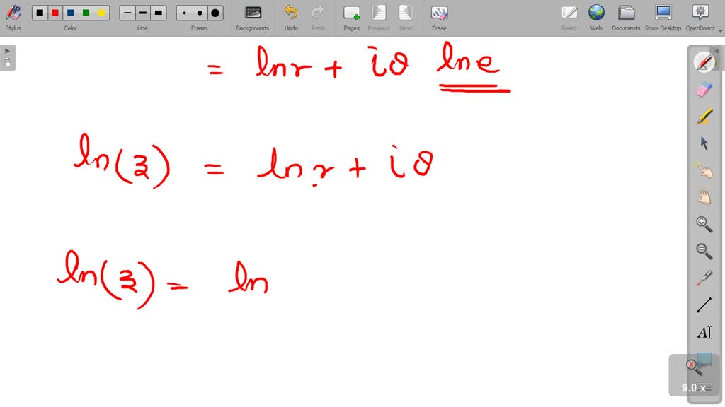Select the largest eraser size
725x407 pixels.
[216, 12]
